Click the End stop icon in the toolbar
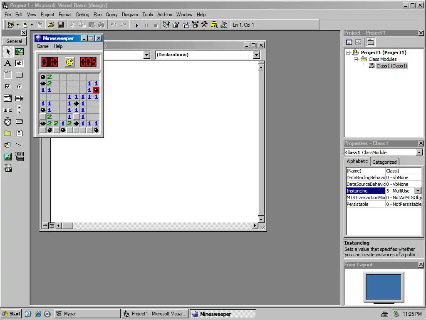426x320 pixels. [156, 25]
